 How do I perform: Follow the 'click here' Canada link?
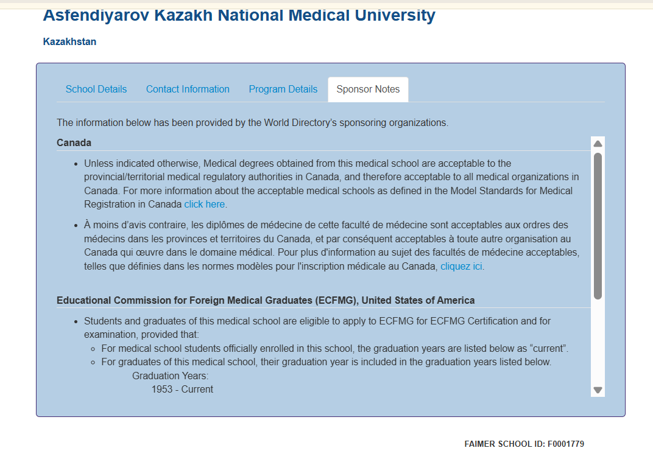(205, 205)
